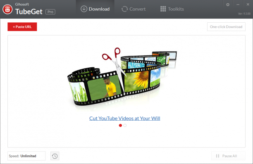Viewport: 253px width, 164px height.
Task: Click the TubeGet red logo icon
Action: pyautogui.click(x=7, y=10)
